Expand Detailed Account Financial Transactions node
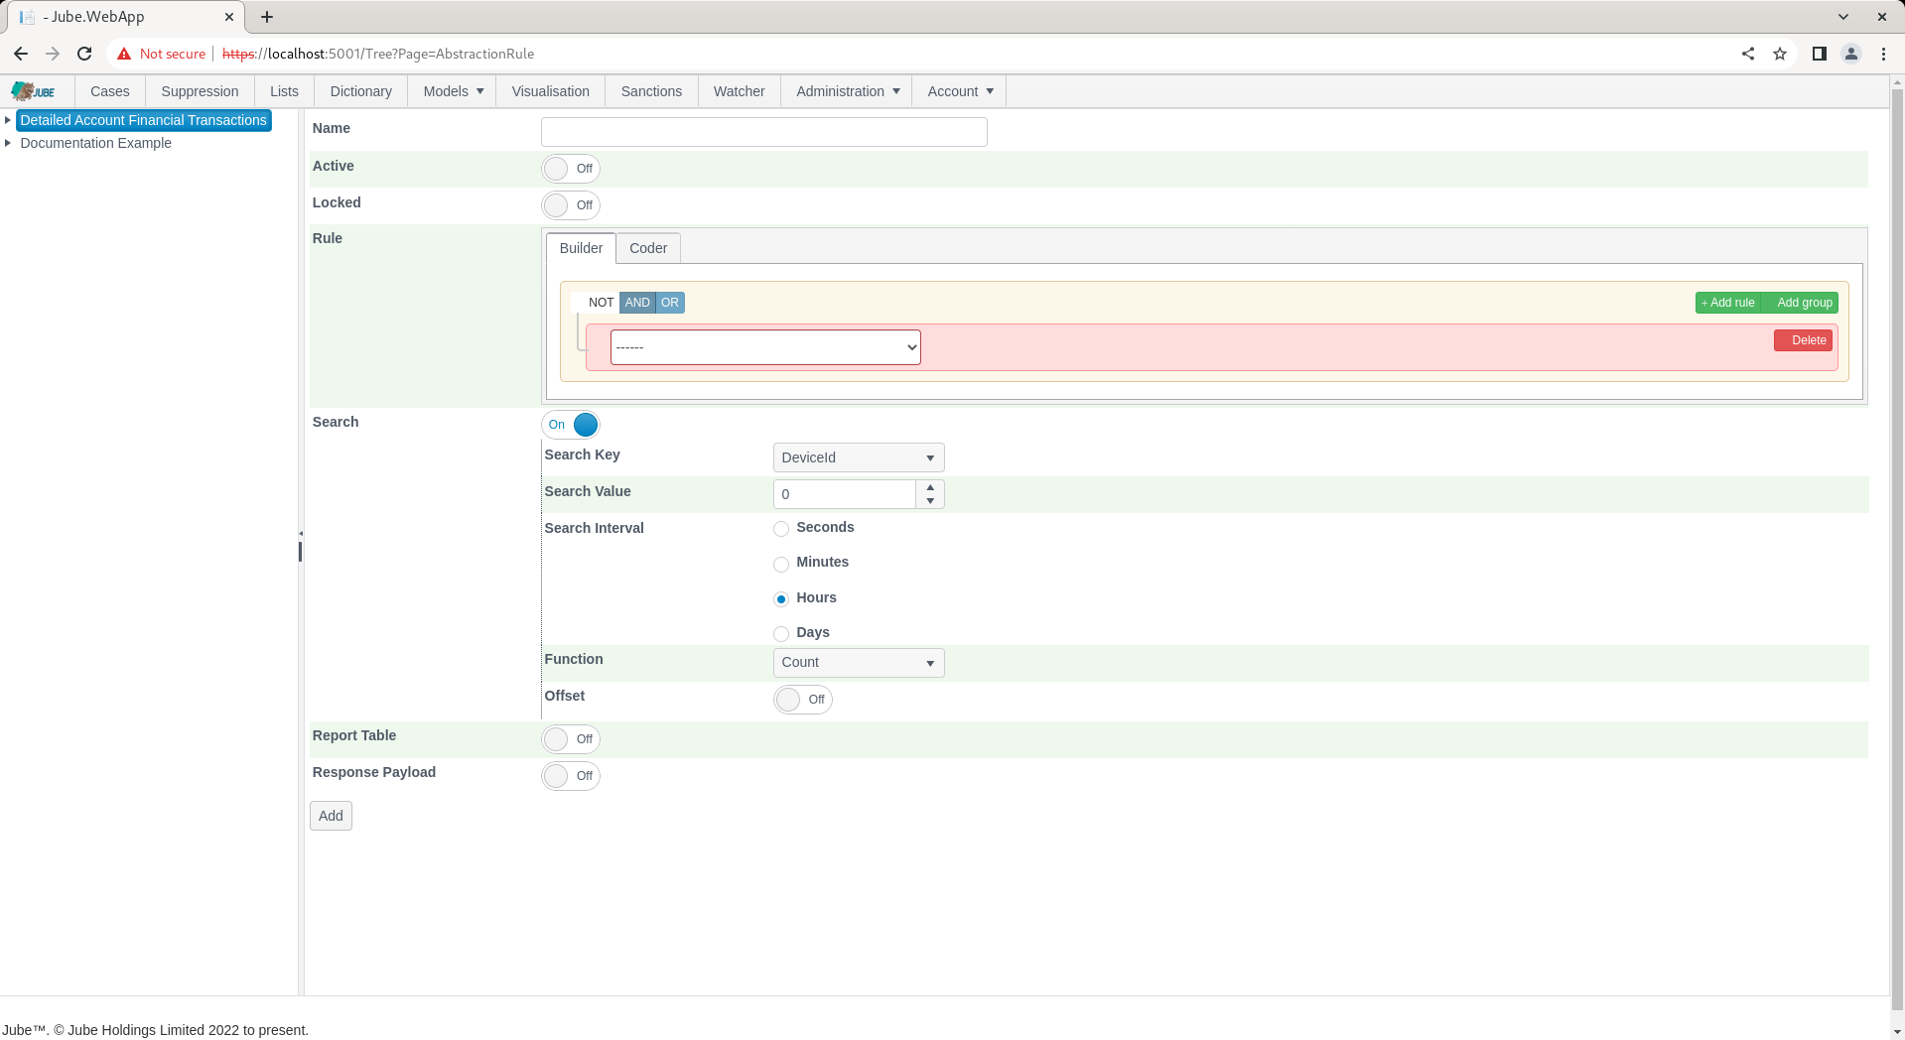This screenshot has width=1905, height=1040. pos(8,120)
